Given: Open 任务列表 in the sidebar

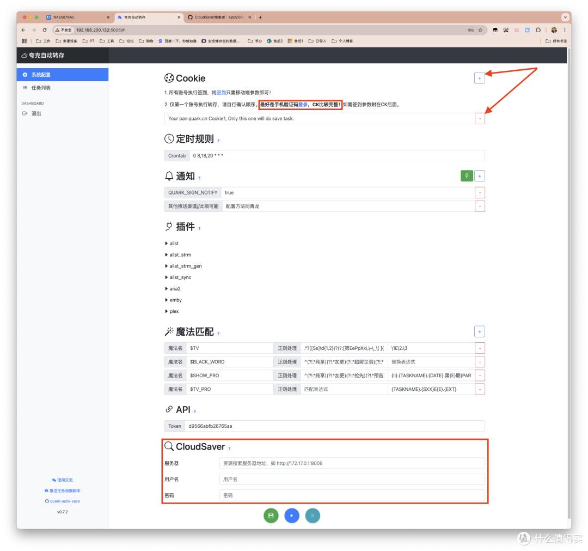Looking at the screenshot, I should click(x=41, y=88).
